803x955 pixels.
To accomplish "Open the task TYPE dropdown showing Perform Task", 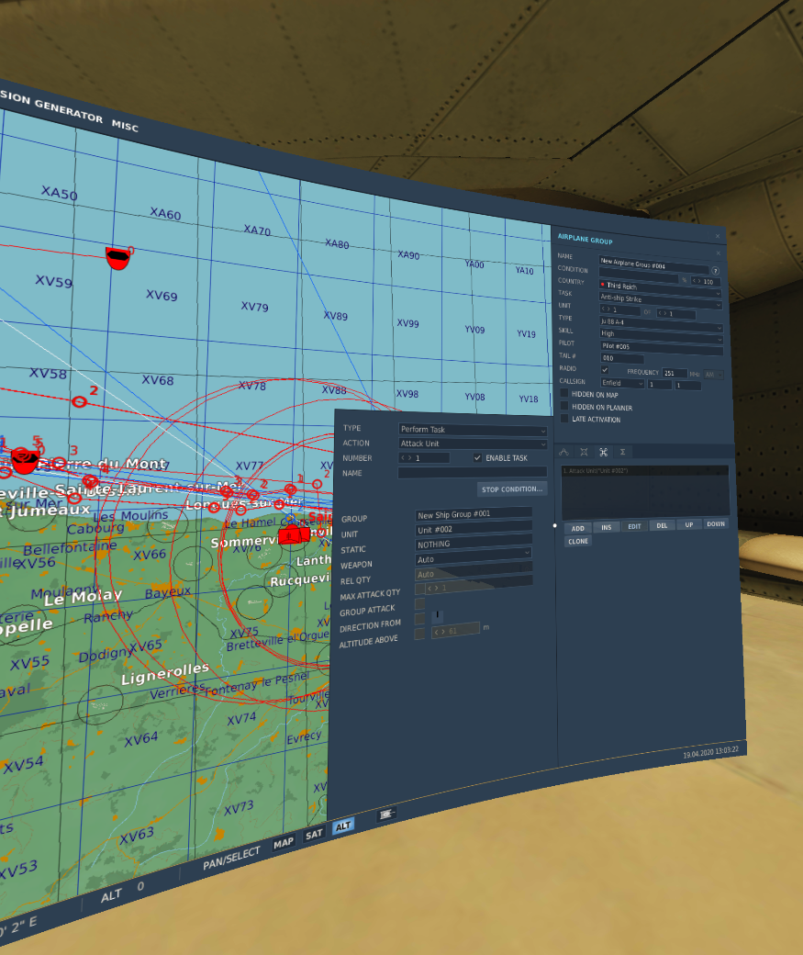I will (473, 430).
